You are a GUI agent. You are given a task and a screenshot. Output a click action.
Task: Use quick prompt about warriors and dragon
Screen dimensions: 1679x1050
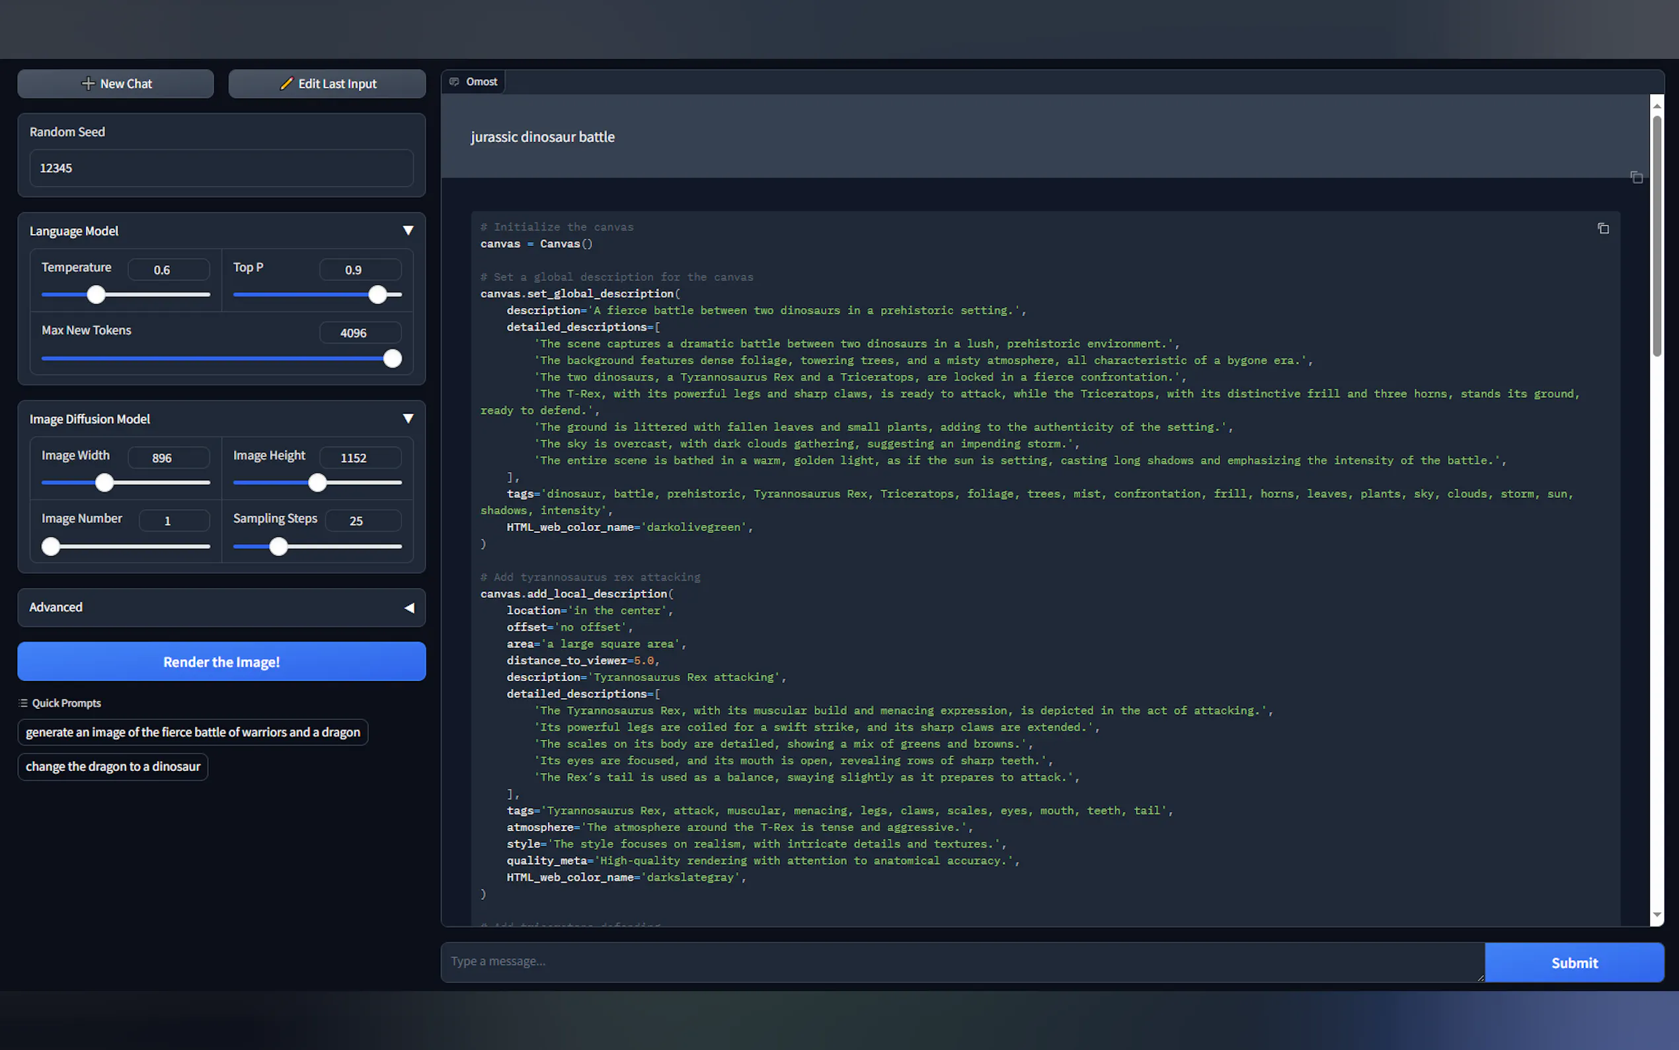193,732
